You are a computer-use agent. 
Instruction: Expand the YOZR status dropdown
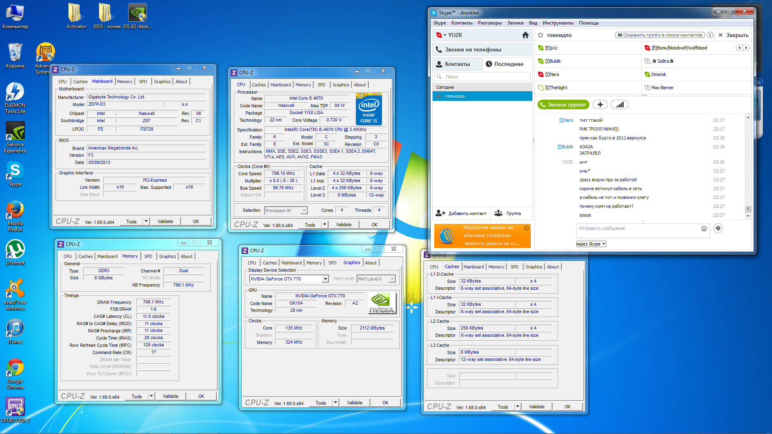pyautogui.click(x=445, y=35)
